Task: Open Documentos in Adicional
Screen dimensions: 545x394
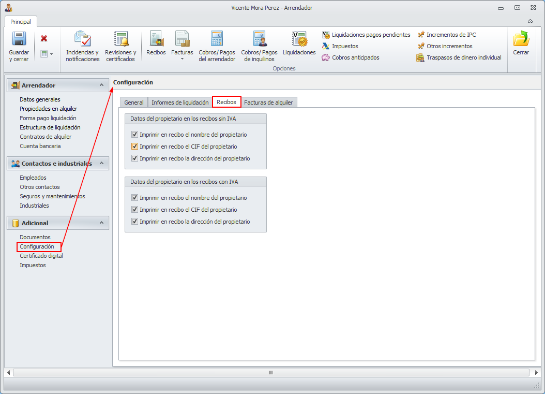Action: (35, 237)
